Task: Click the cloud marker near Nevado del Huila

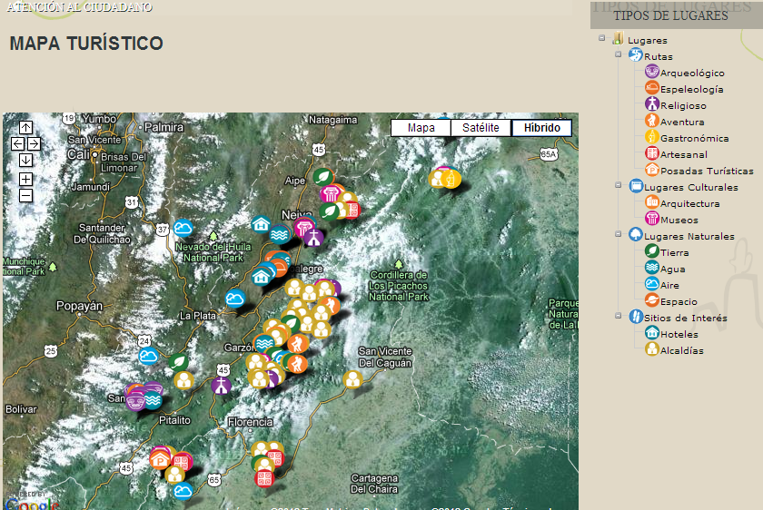Action: pyautogui.click(x=183, y=228)
